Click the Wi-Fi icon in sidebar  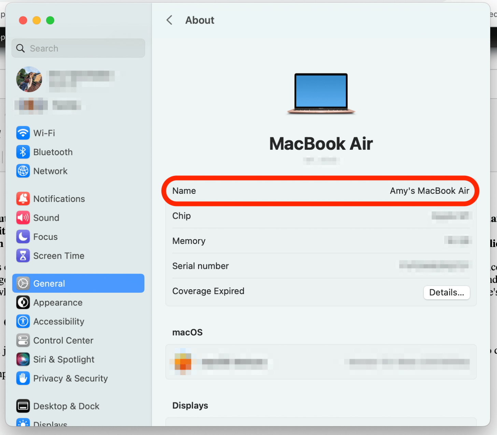[x=23, y=133]
